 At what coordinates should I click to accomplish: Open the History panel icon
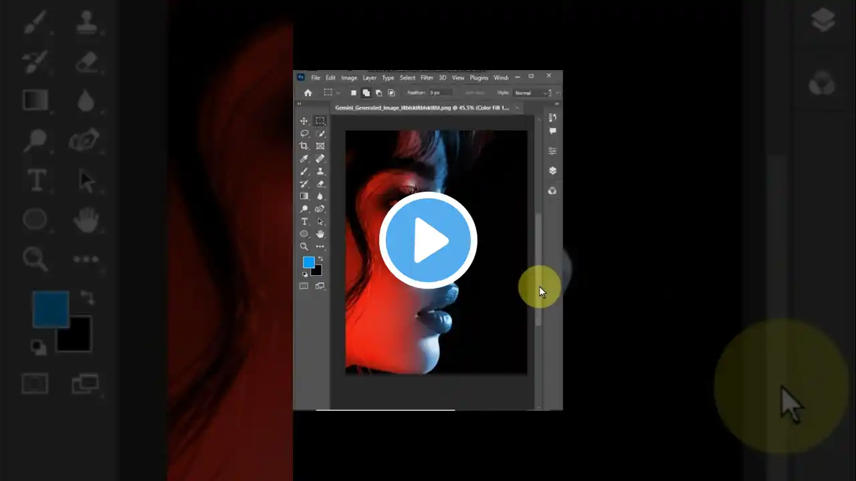coord(552,118)
